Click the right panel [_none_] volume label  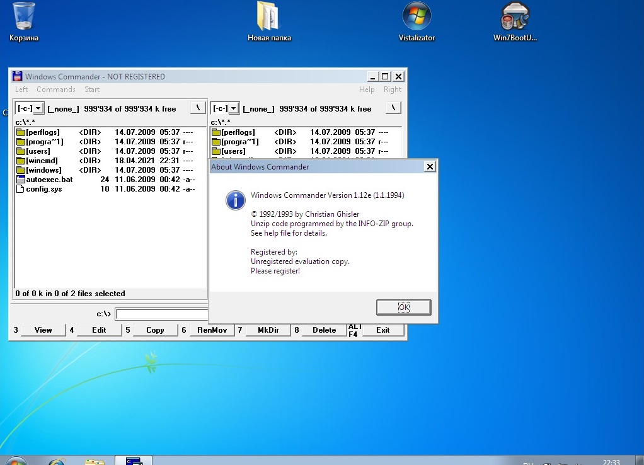pyautogui.click(x=259, y=109)
